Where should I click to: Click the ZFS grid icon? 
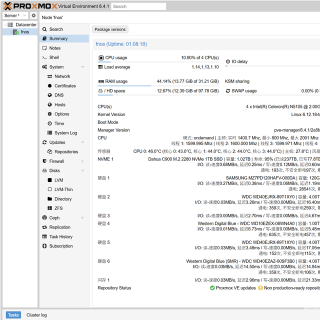coord(49,208)
